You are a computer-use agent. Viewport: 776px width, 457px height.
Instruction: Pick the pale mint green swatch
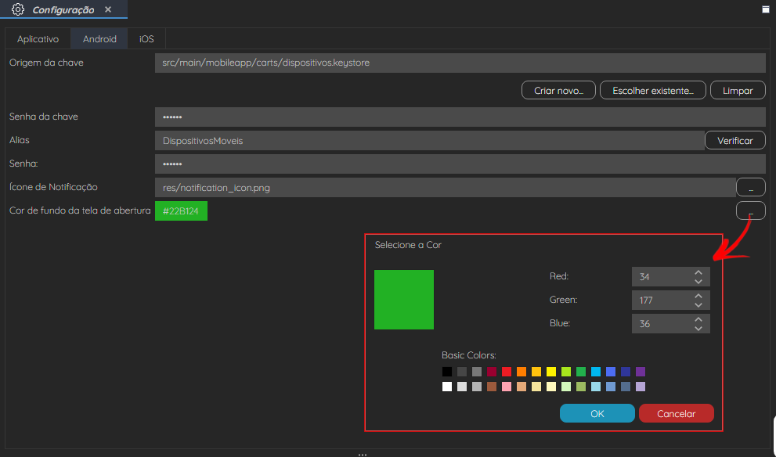point(566,387)
